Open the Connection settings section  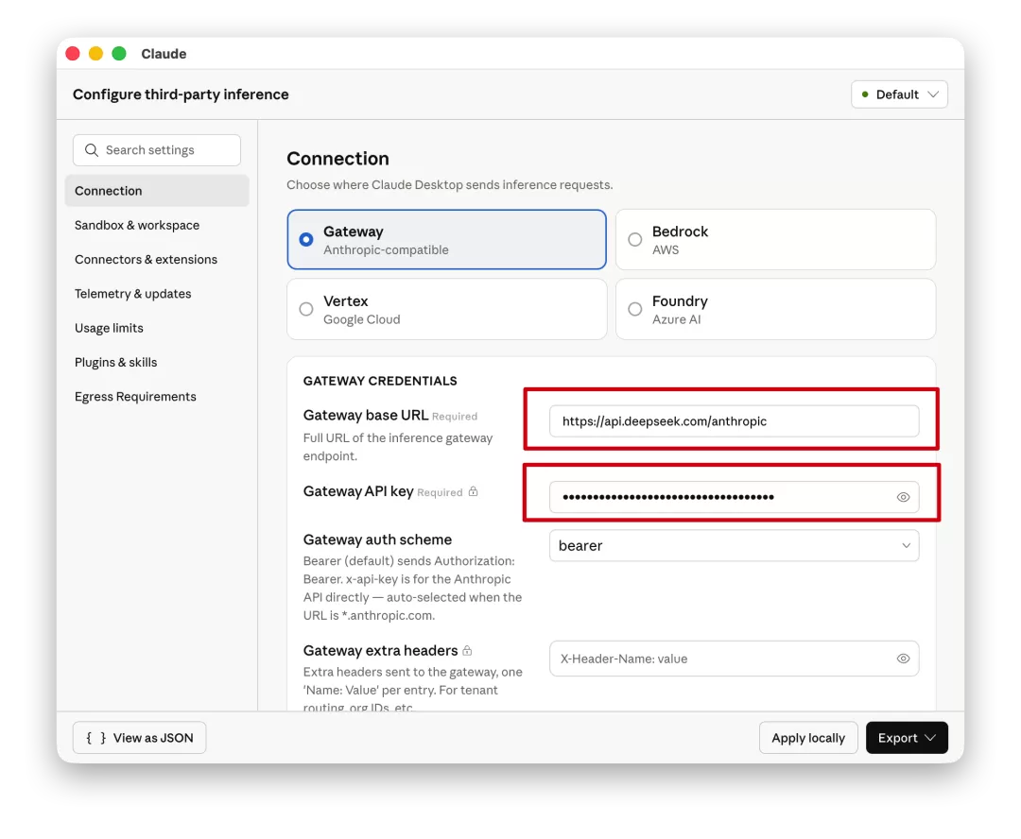(157, 191)
